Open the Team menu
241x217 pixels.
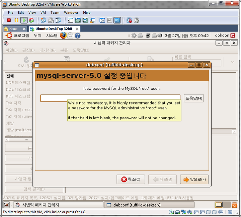coord(55,13)
